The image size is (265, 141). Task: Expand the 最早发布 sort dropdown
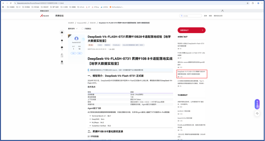73,29
